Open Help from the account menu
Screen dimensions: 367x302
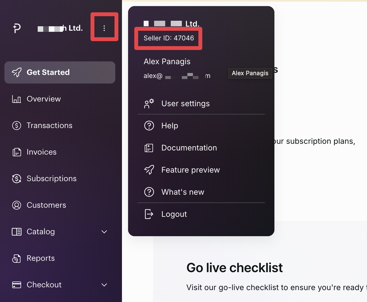170,126
